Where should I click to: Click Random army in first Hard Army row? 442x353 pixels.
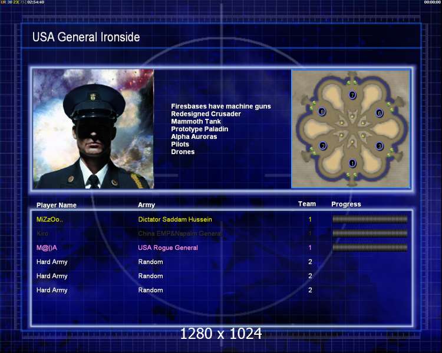pos(150,262)
